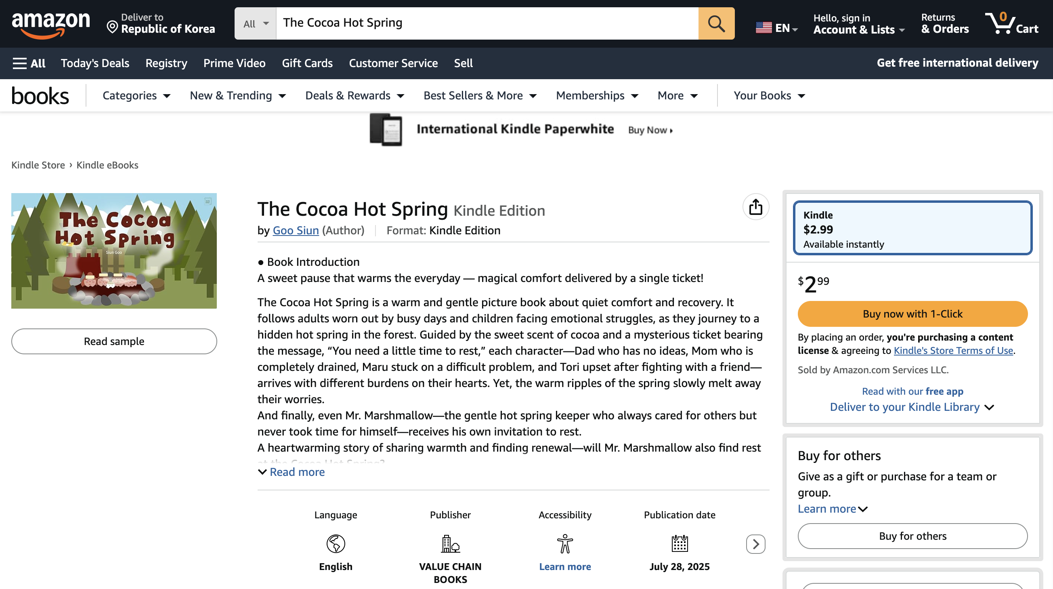The image size is (1053, 589).
Task: Open author Goo Siun link
Action: (x=296, y=230)
